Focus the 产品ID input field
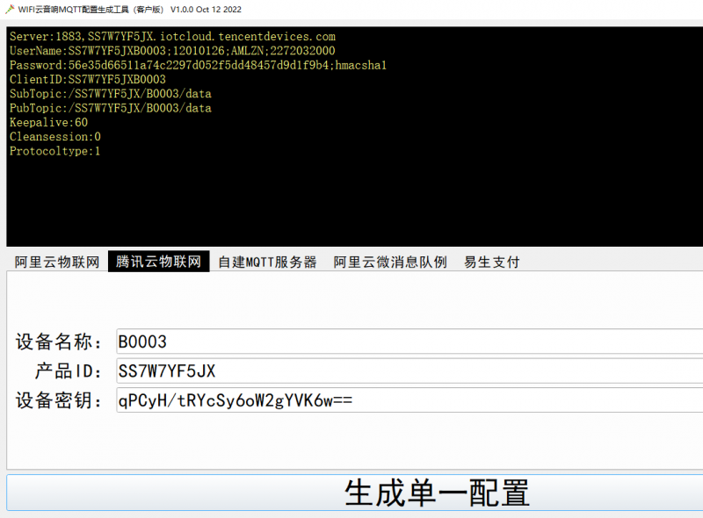This screenshot has width=703, height=518. pyautogui.click(x=409, y=371)
